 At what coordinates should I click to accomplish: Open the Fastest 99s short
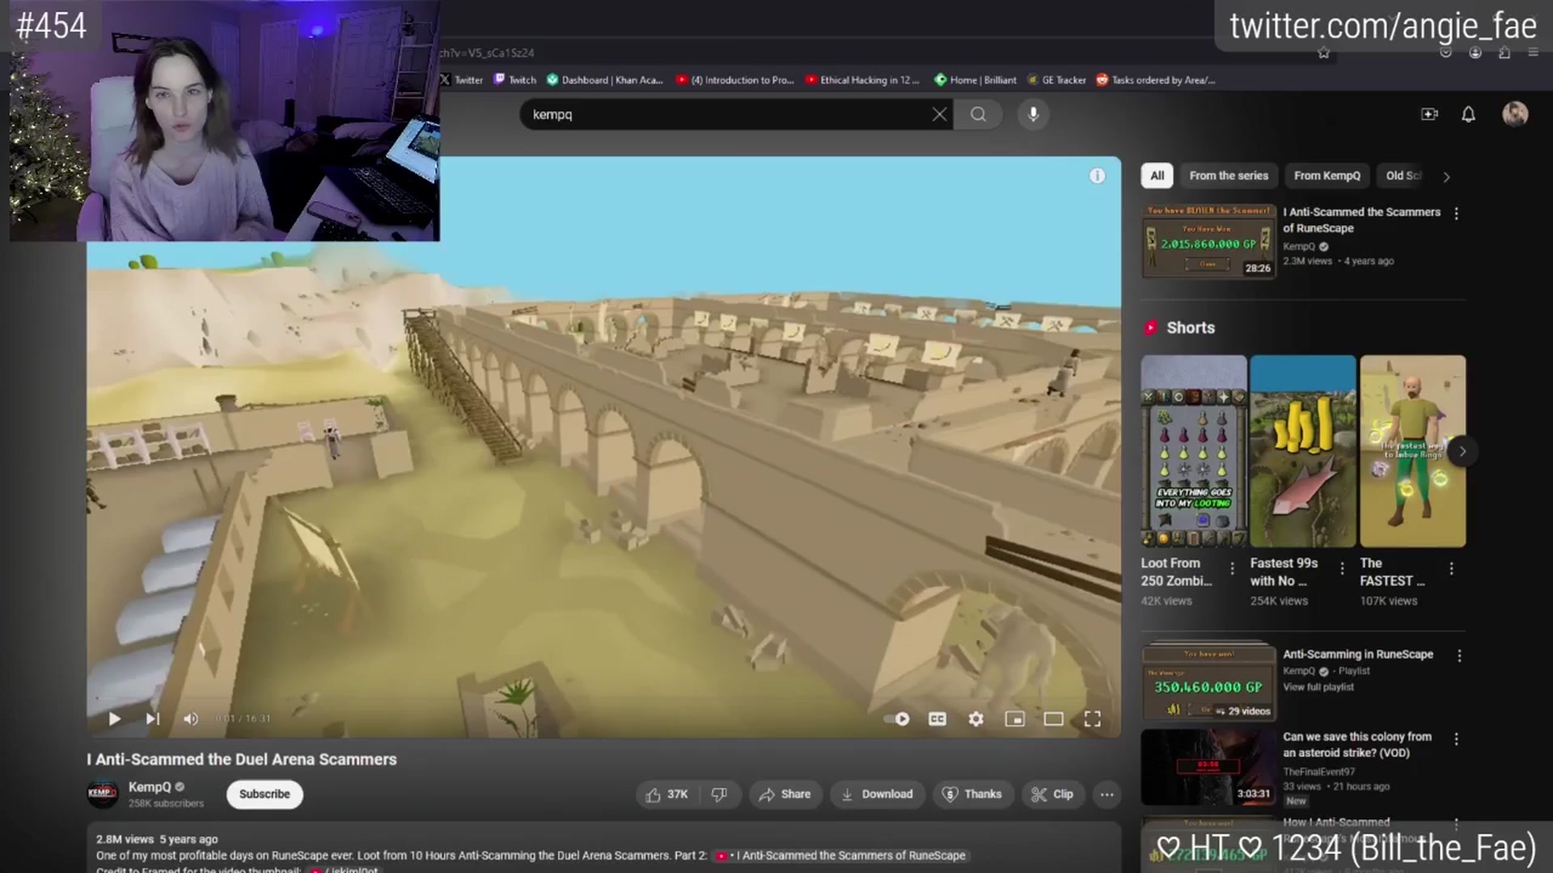tap(1303, 451)
